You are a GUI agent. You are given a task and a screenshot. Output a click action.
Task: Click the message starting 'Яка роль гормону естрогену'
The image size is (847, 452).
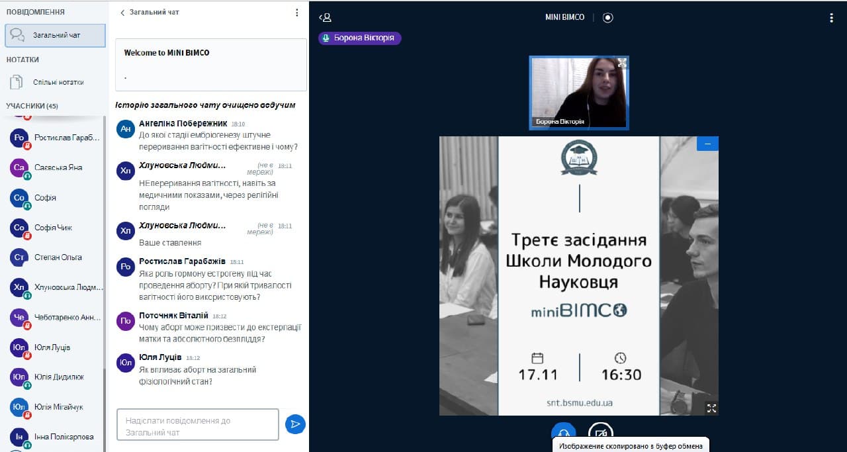coord(215,285)
